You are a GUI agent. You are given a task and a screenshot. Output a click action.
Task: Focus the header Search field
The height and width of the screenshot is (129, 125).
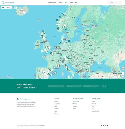(x=115, y=3)
